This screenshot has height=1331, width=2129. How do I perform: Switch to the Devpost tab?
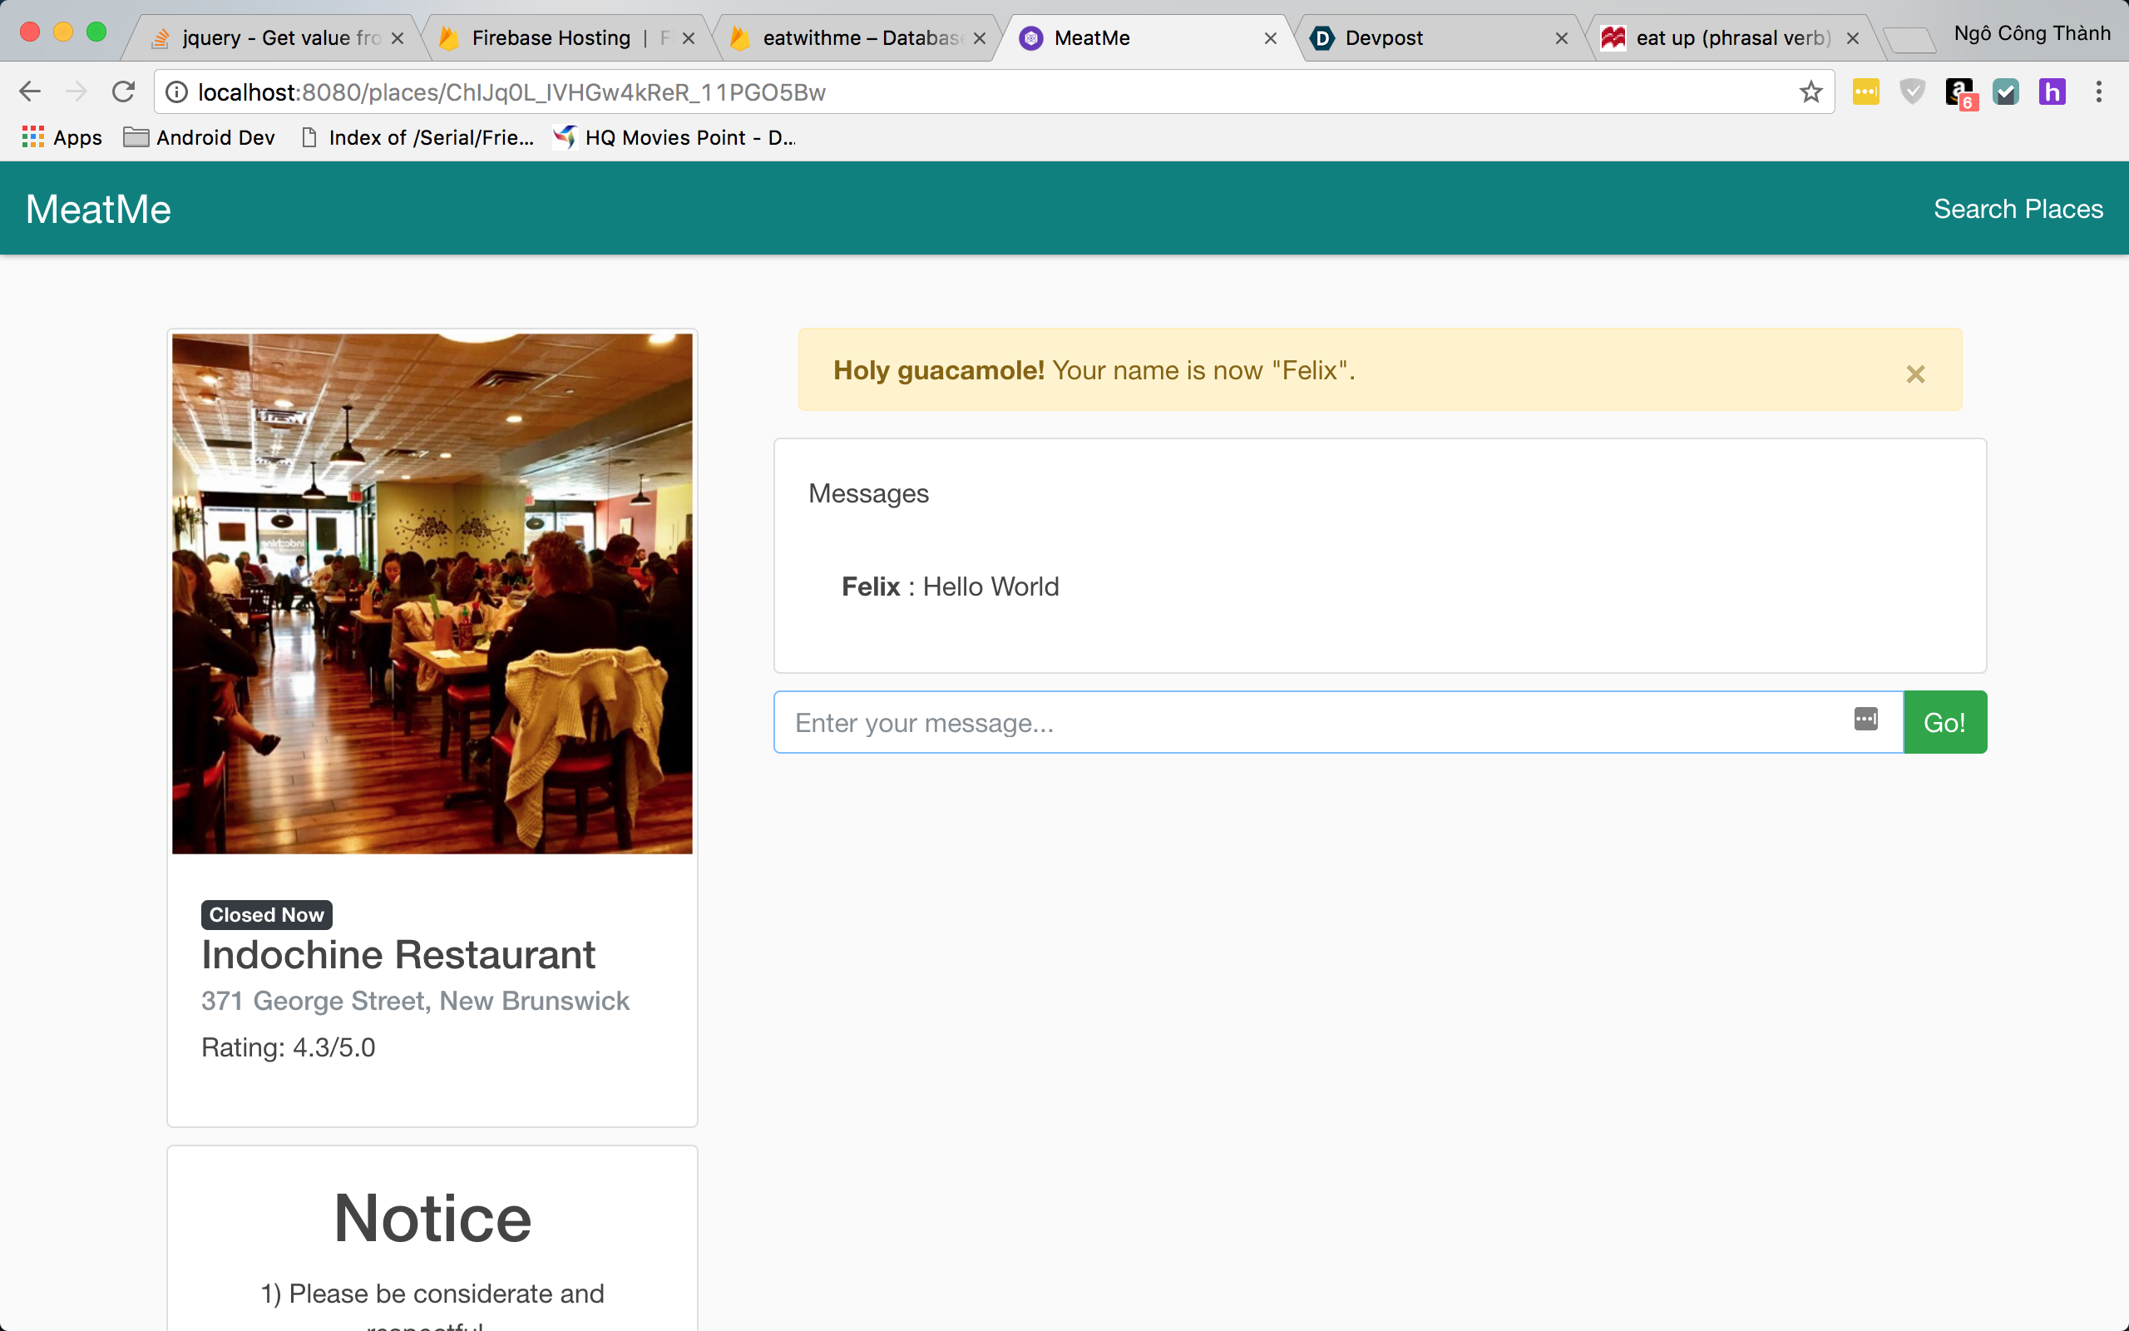point(1434,38)
